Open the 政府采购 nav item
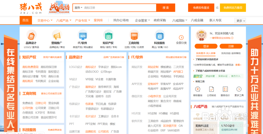This screenshot has width=263, height=134. point(160,20)
